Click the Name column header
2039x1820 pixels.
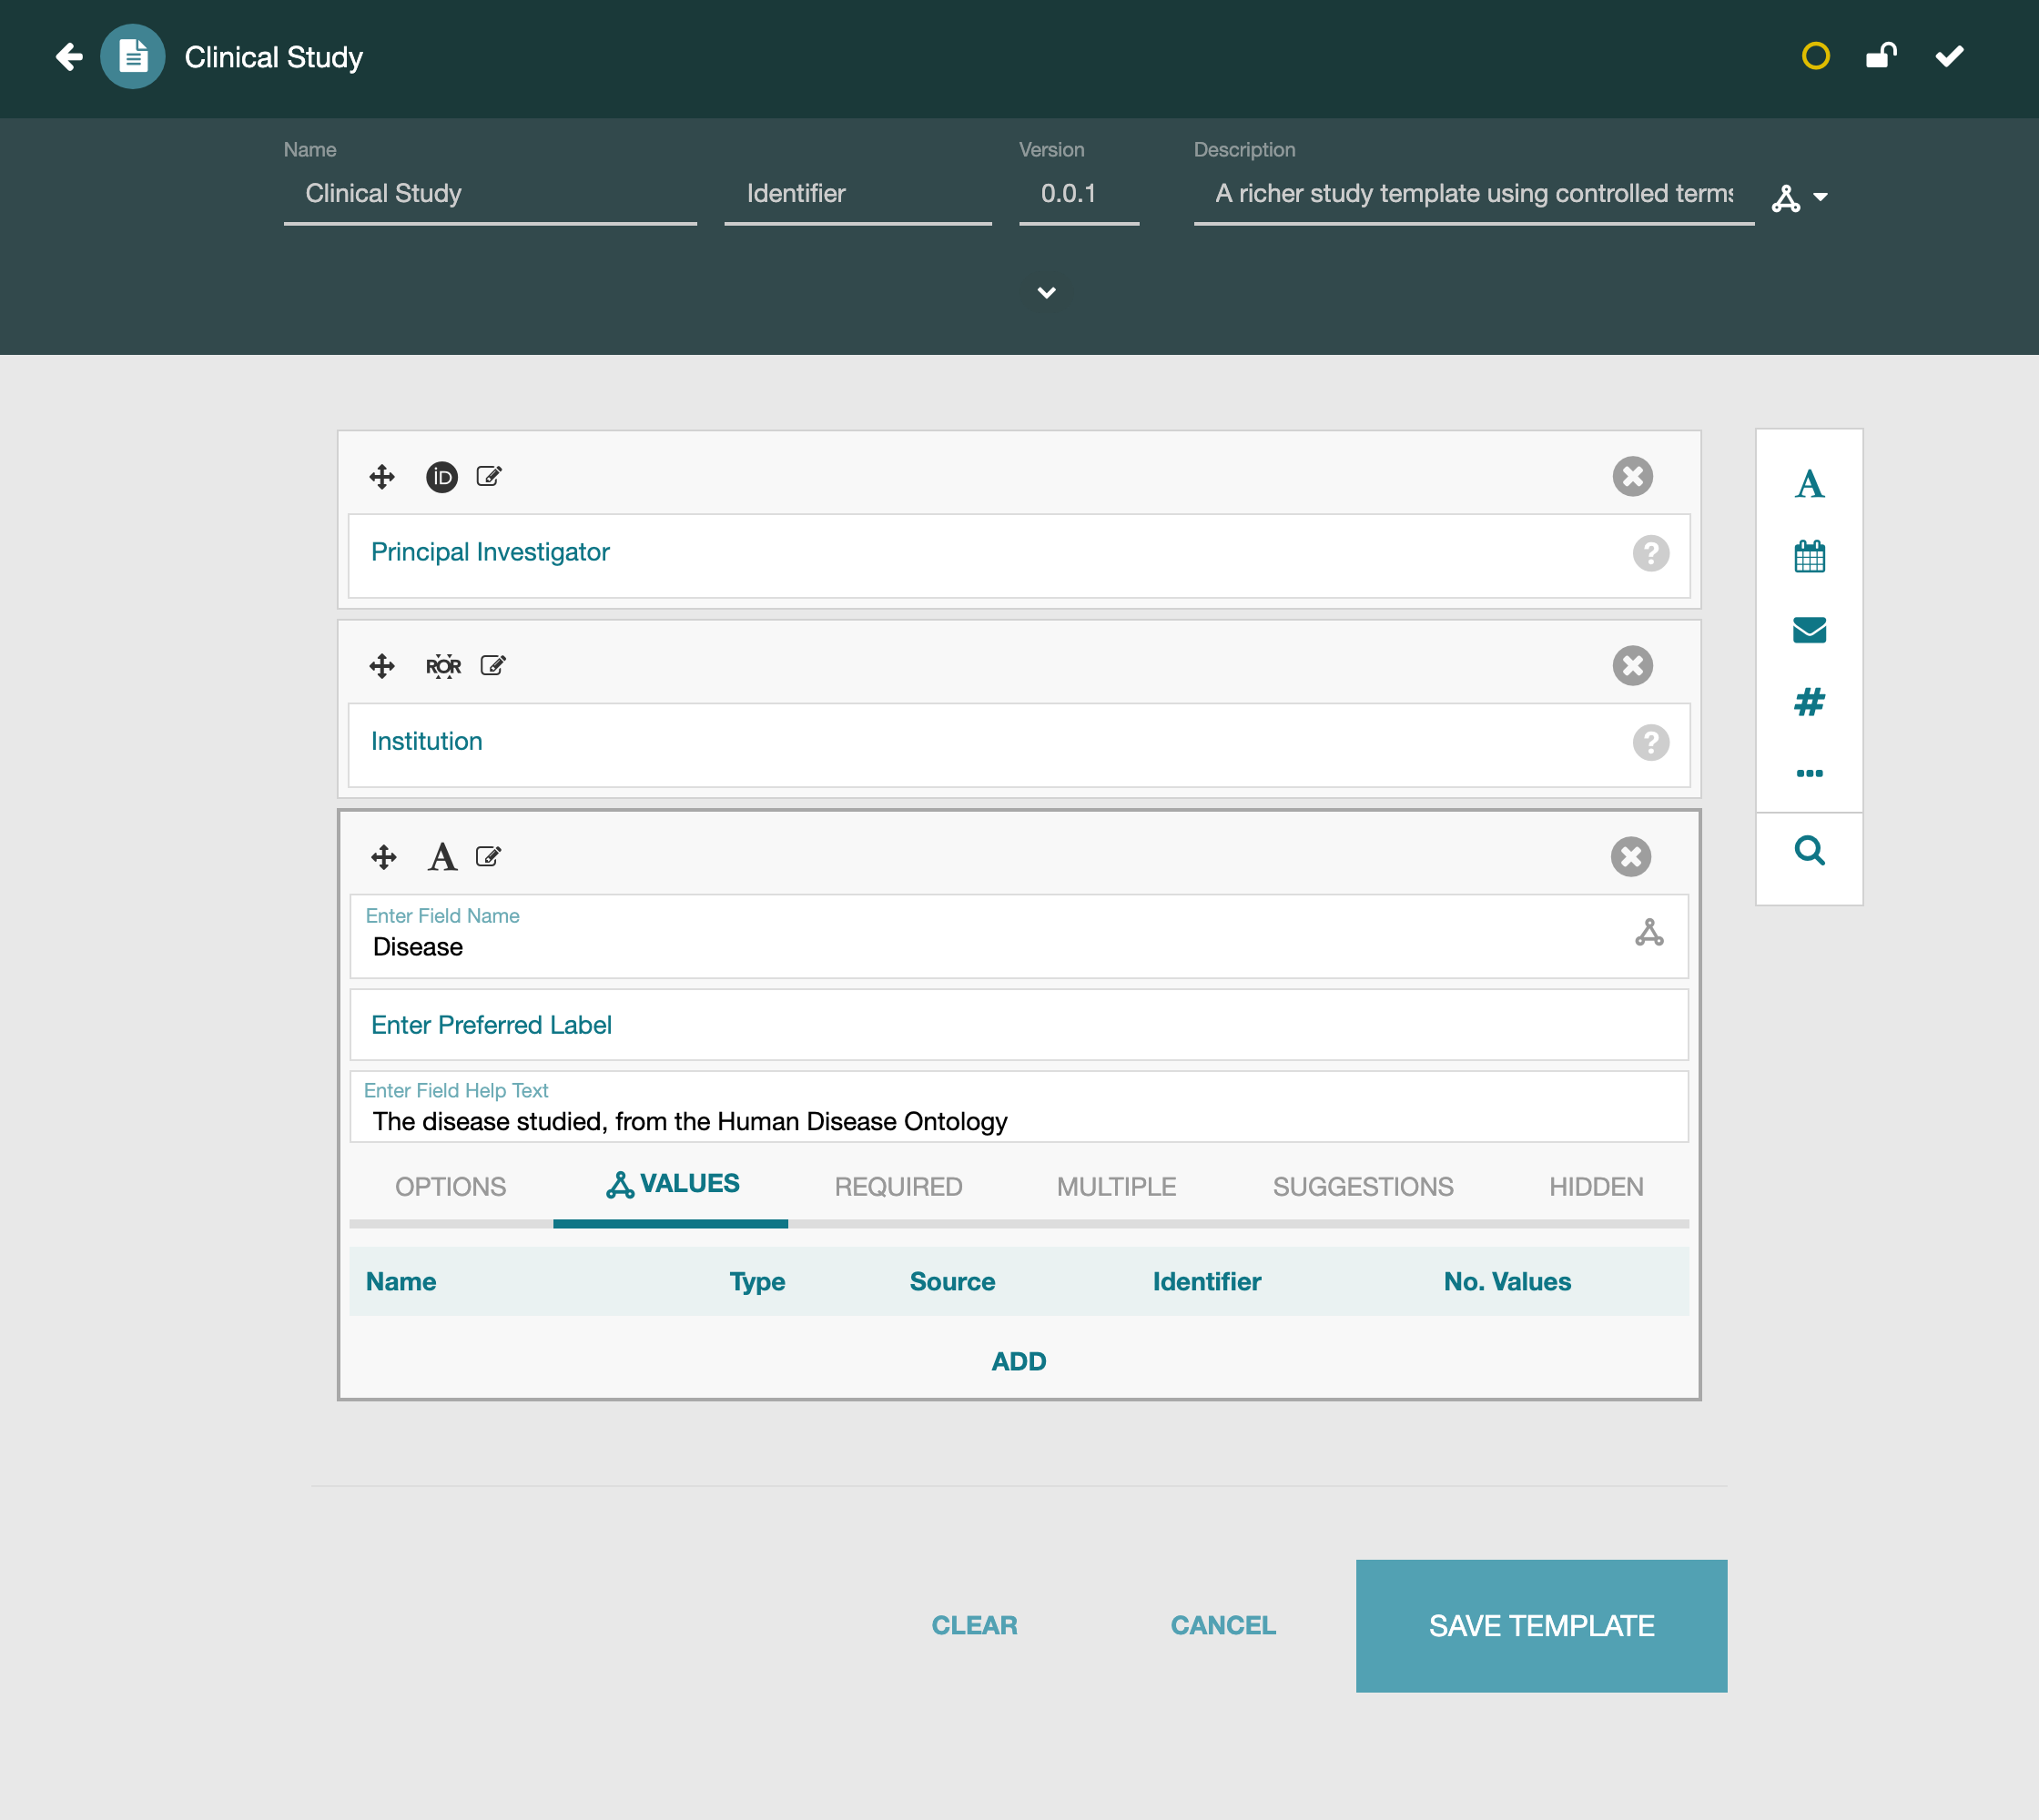pos(401,1282)
